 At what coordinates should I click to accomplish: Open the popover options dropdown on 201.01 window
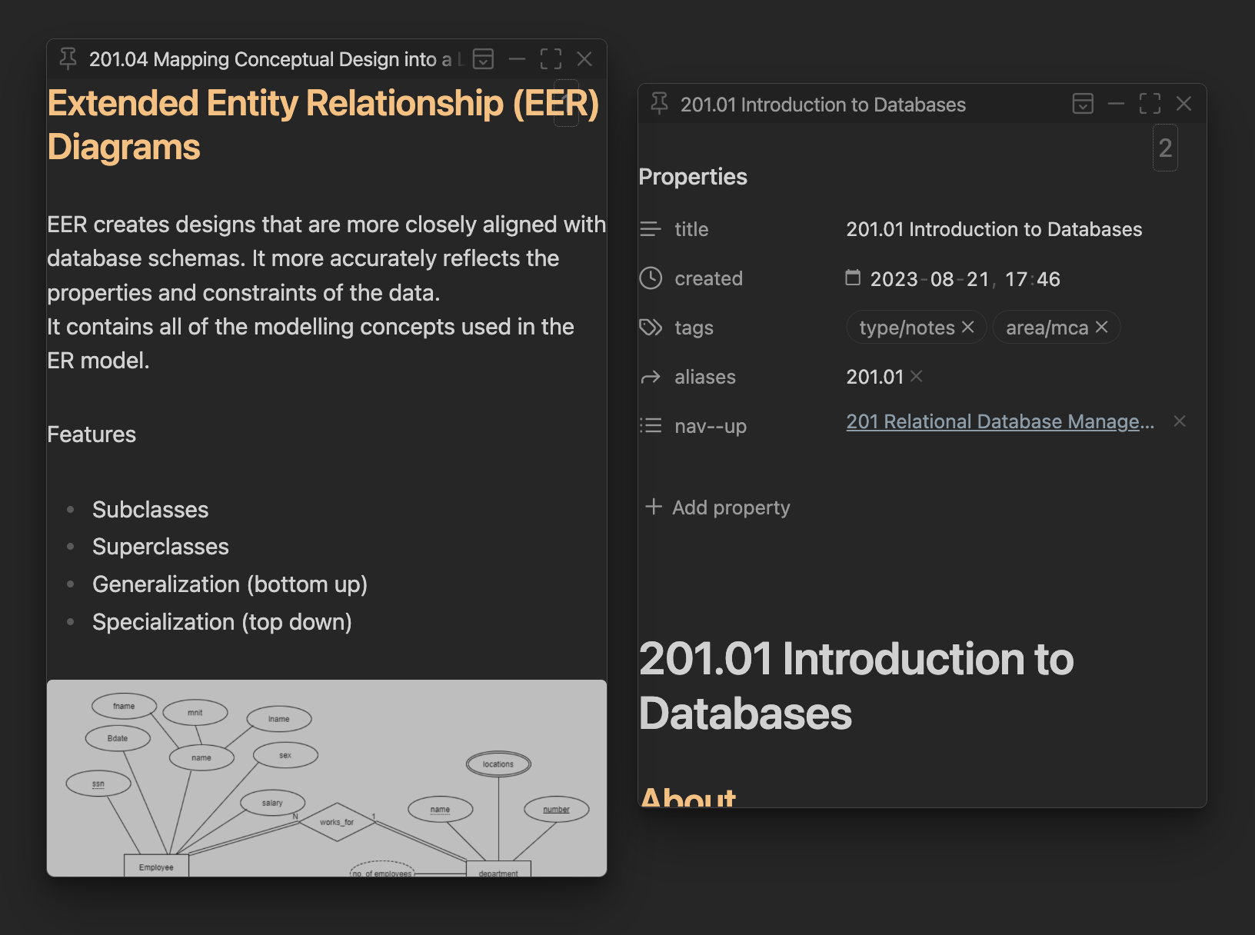pos(1083,104)
